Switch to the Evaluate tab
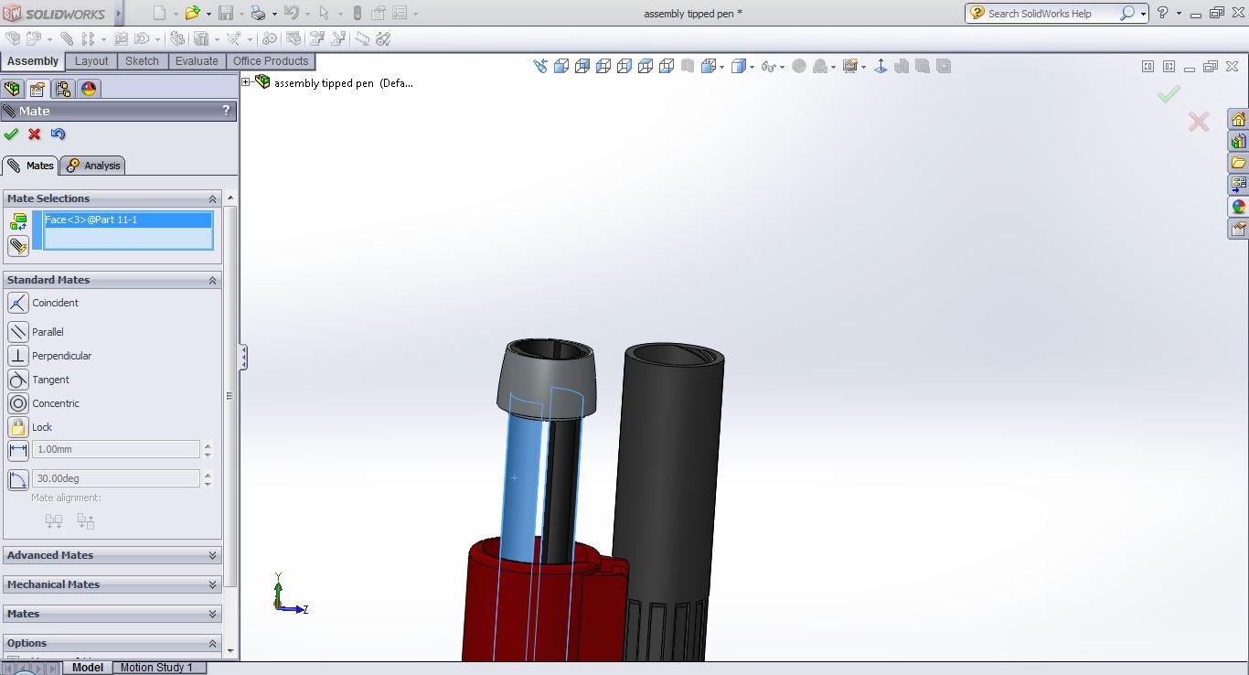 click(x=197, y=61)
